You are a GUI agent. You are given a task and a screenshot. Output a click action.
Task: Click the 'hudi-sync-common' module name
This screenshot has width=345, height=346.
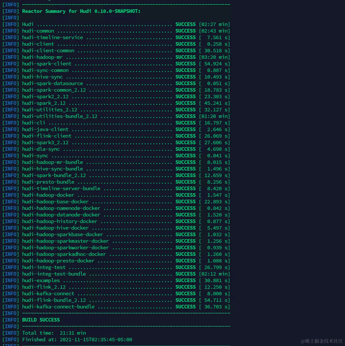pyautogui.click(x=45, y=70)
